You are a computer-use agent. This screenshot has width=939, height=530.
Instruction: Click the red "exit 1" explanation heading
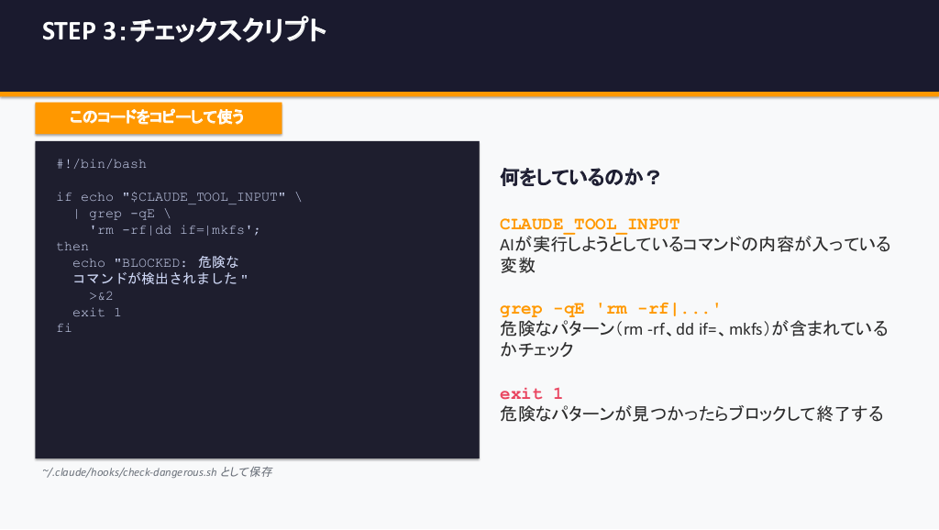tap(531, 394)
